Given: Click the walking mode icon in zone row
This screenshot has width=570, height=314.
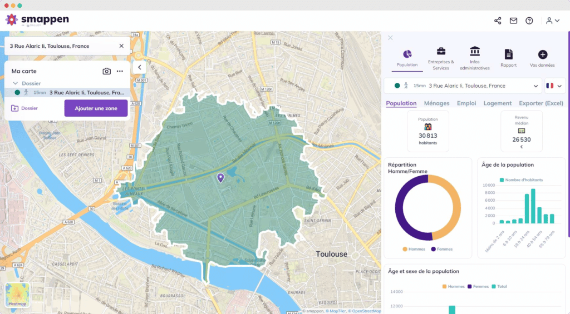Looking at the screenshot, I should [26, 93].
